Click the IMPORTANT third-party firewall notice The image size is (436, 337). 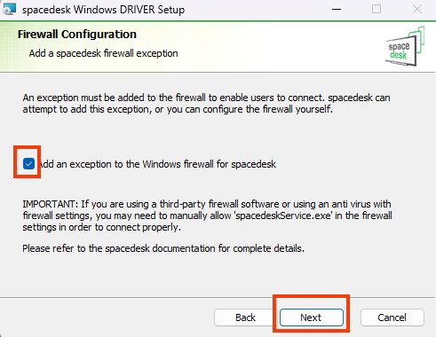[x=207, y=216]
